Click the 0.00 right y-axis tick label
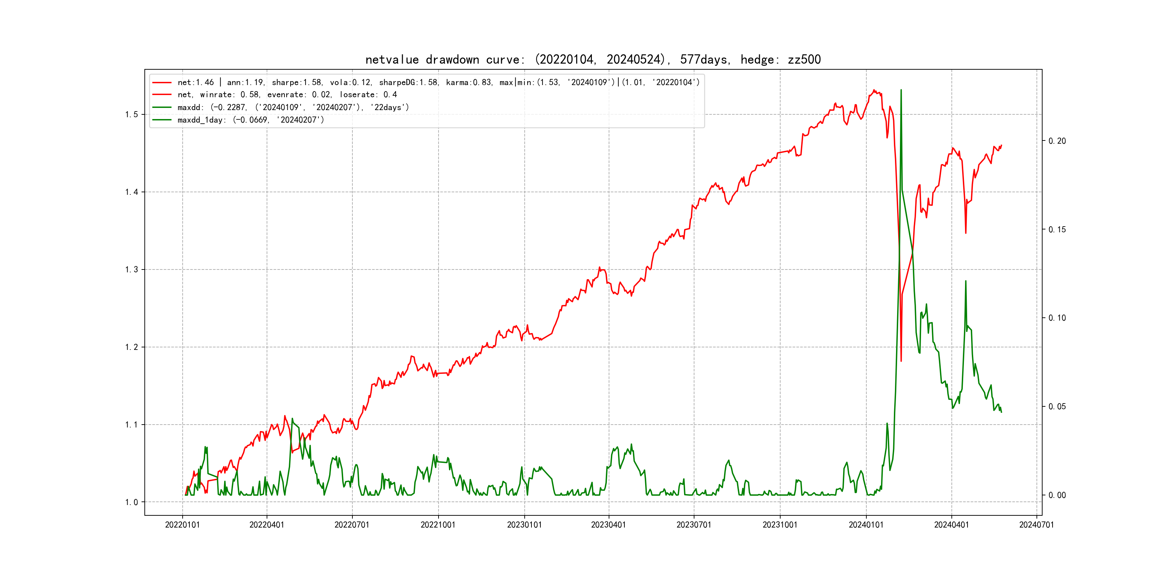This screenshot has height=579, width=1158. [x=1057, y=495]
